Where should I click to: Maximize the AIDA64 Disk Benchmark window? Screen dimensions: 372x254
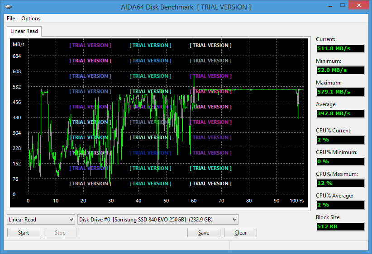click(342, 5)
